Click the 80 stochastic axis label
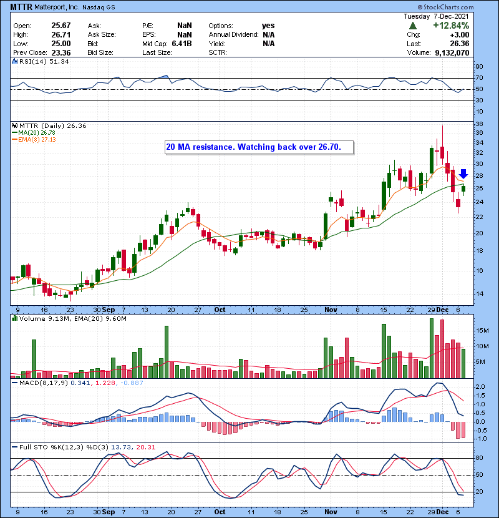The width and height of the screenshot is (499, 518). pyautogui.click(x=479, y=458)
